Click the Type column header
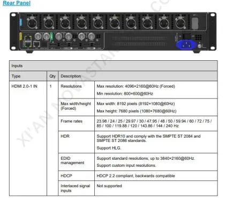Image resolution: width=225 pixels, height=198 pixels. pyautogui.click(x=28, y=76)
